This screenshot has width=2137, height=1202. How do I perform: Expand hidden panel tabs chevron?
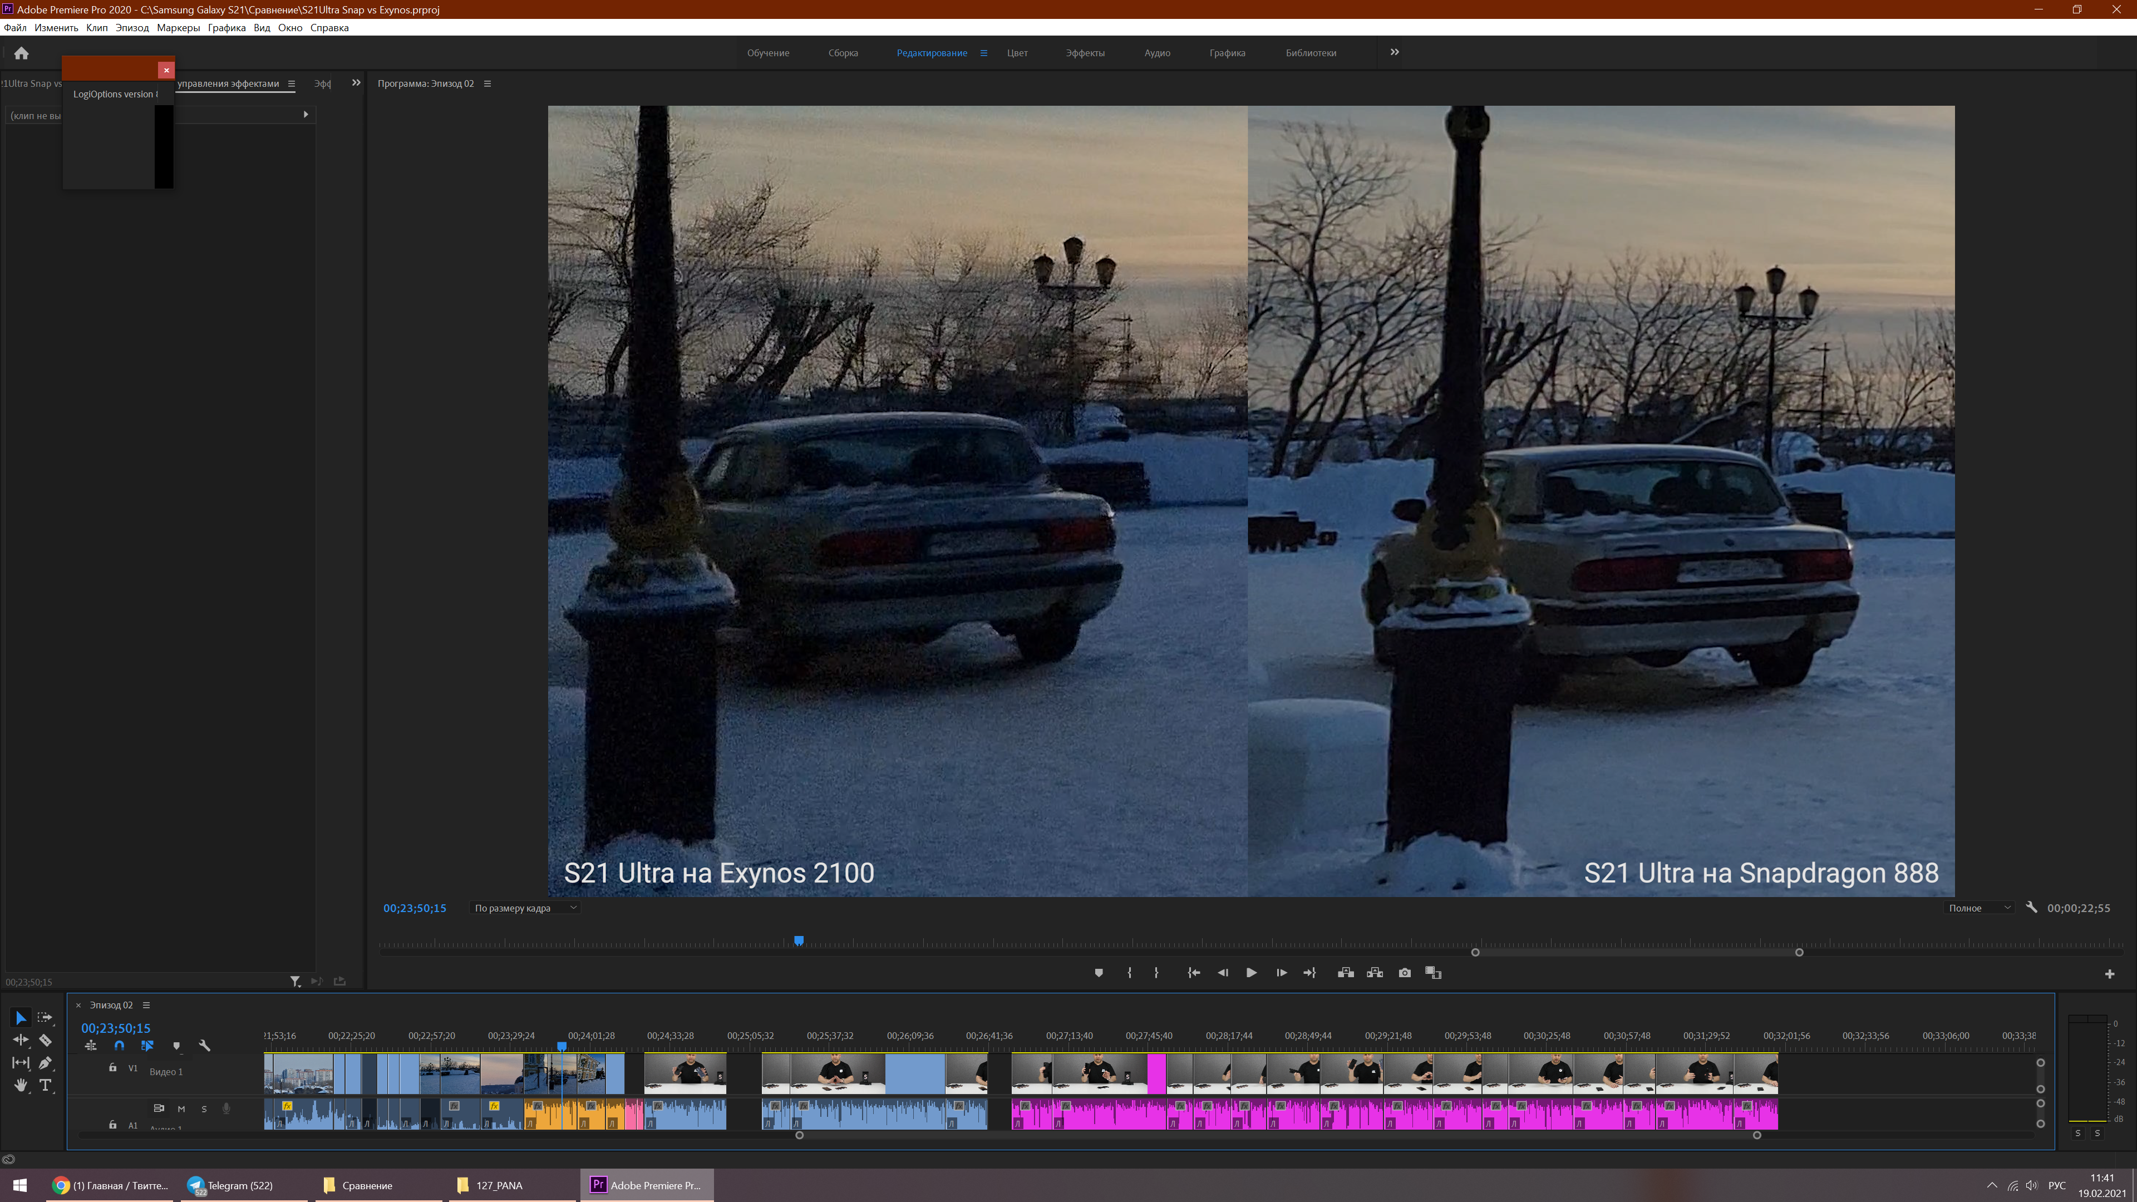[356, 83]
